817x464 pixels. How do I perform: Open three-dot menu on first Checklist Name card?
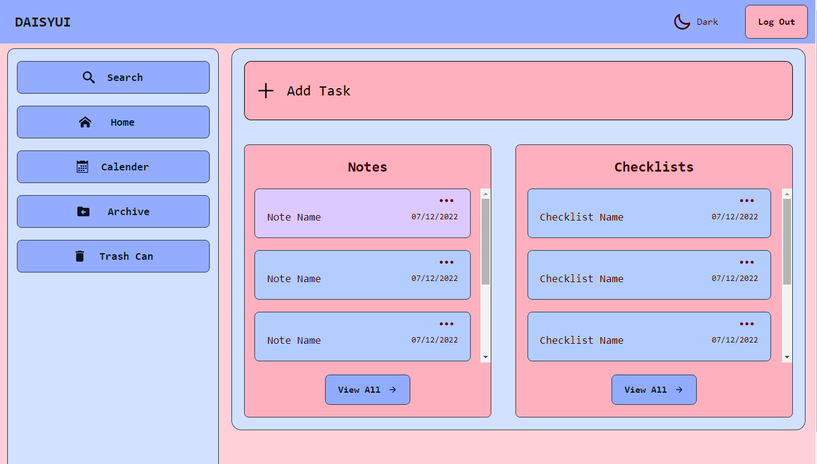(747, 201)
